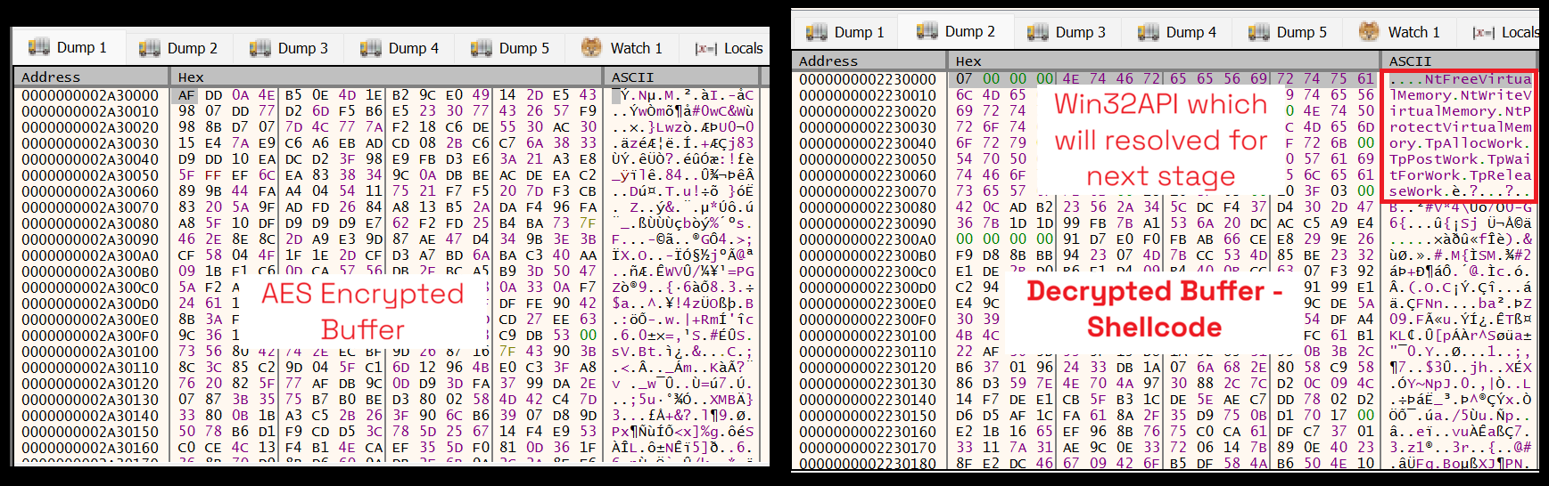Select address 00000000022300F0 row
The height and width of the screenshot is (486, 1549).
point(868,320)
